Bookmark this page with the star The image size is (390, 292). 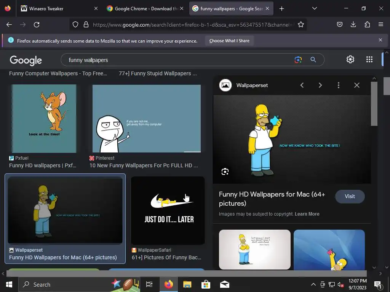point(301,24)
